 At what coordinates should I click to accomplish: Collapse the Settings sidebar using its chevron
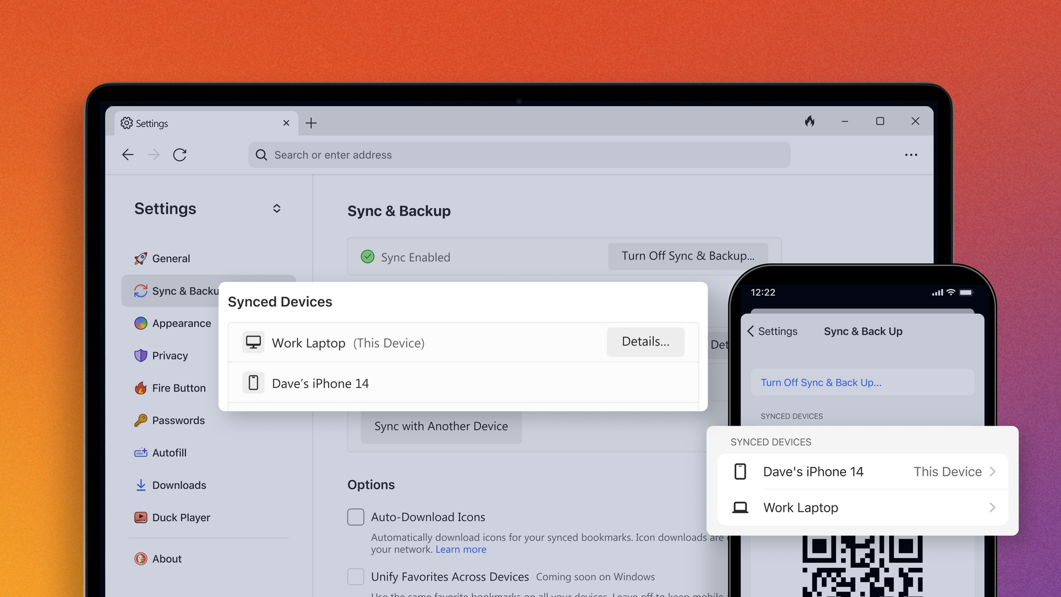point(276,208)
